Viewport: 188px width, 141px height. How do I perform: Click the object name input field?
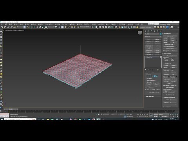[x=152, y=34]
